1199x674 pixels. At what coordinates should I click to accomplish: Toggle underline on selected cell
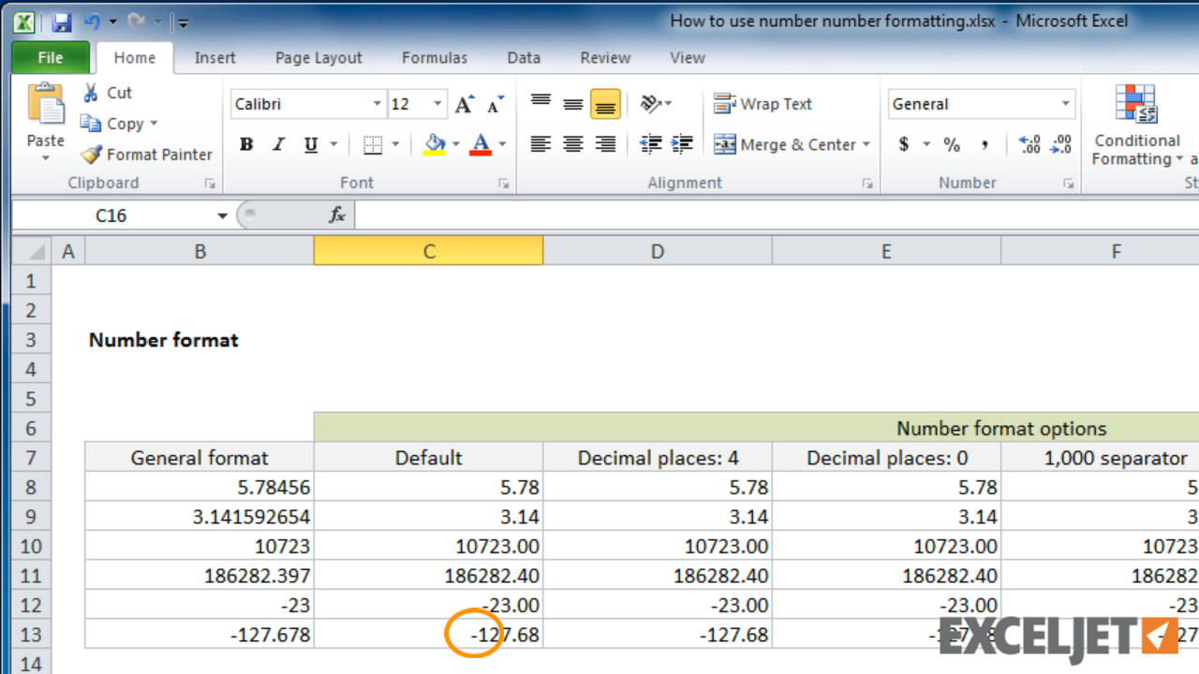tap(309, 144)
